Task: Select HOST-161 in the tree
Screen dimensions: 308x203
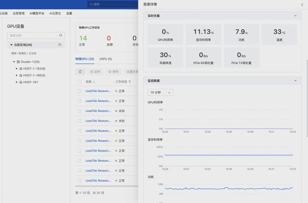Action: [31, 82]
